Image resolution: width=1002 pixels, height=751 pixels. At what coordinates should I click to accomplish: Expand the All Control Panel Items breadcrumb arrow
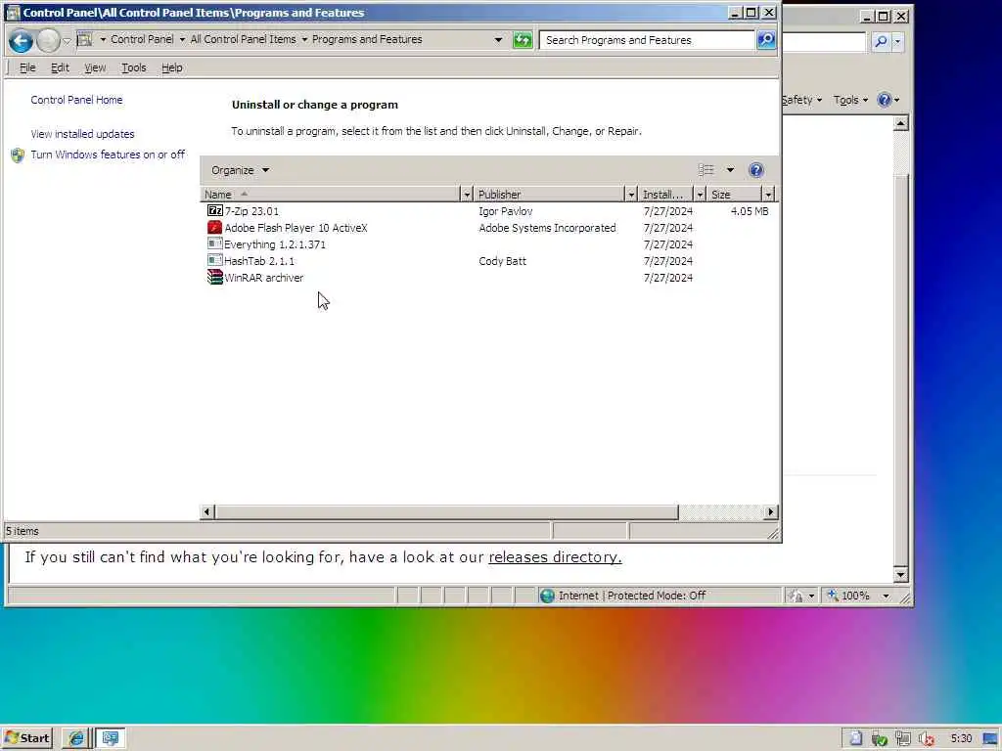coord(304,39)
